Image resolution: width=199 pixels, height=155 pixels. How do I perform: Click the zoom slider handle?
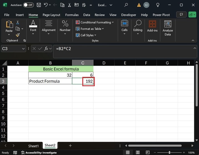(x=170, y=153)
